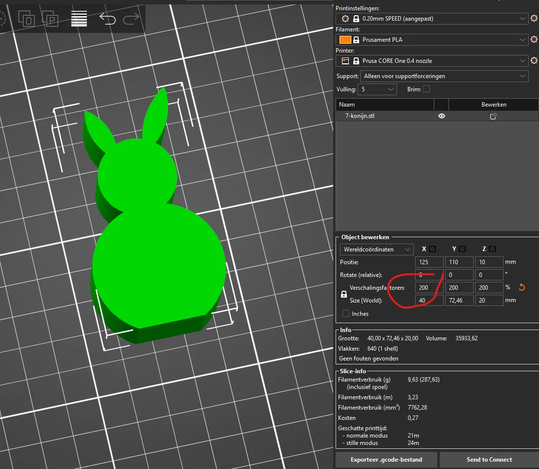The width and height of the screenshot is (539, 469).
Task: Click the Grootte value 40,00 x 72,46 x 20,00
Action: coord(393,338)
